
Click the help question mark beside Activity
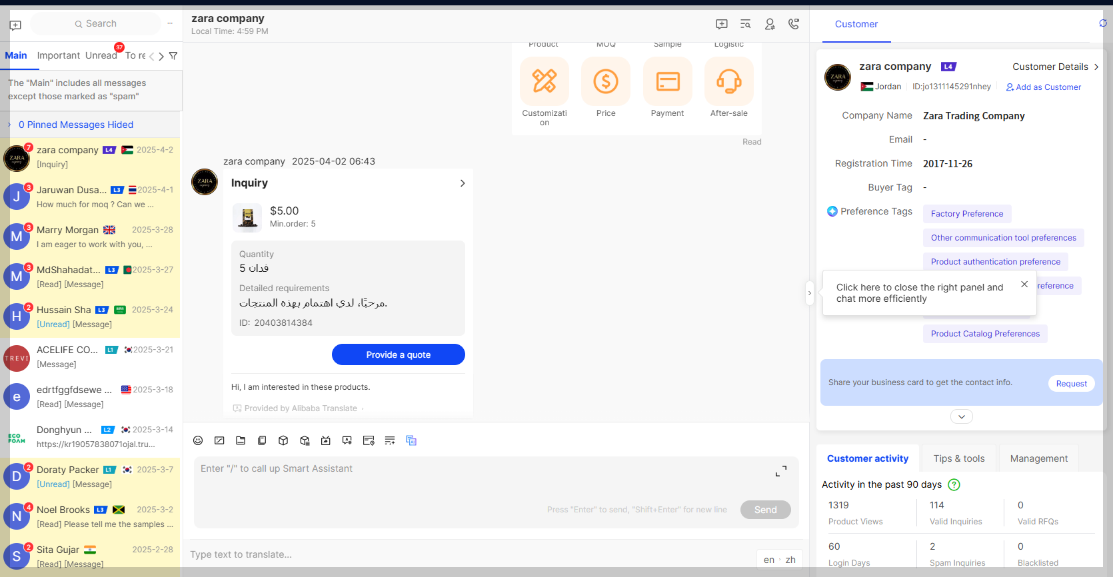[x=954, y=484]
